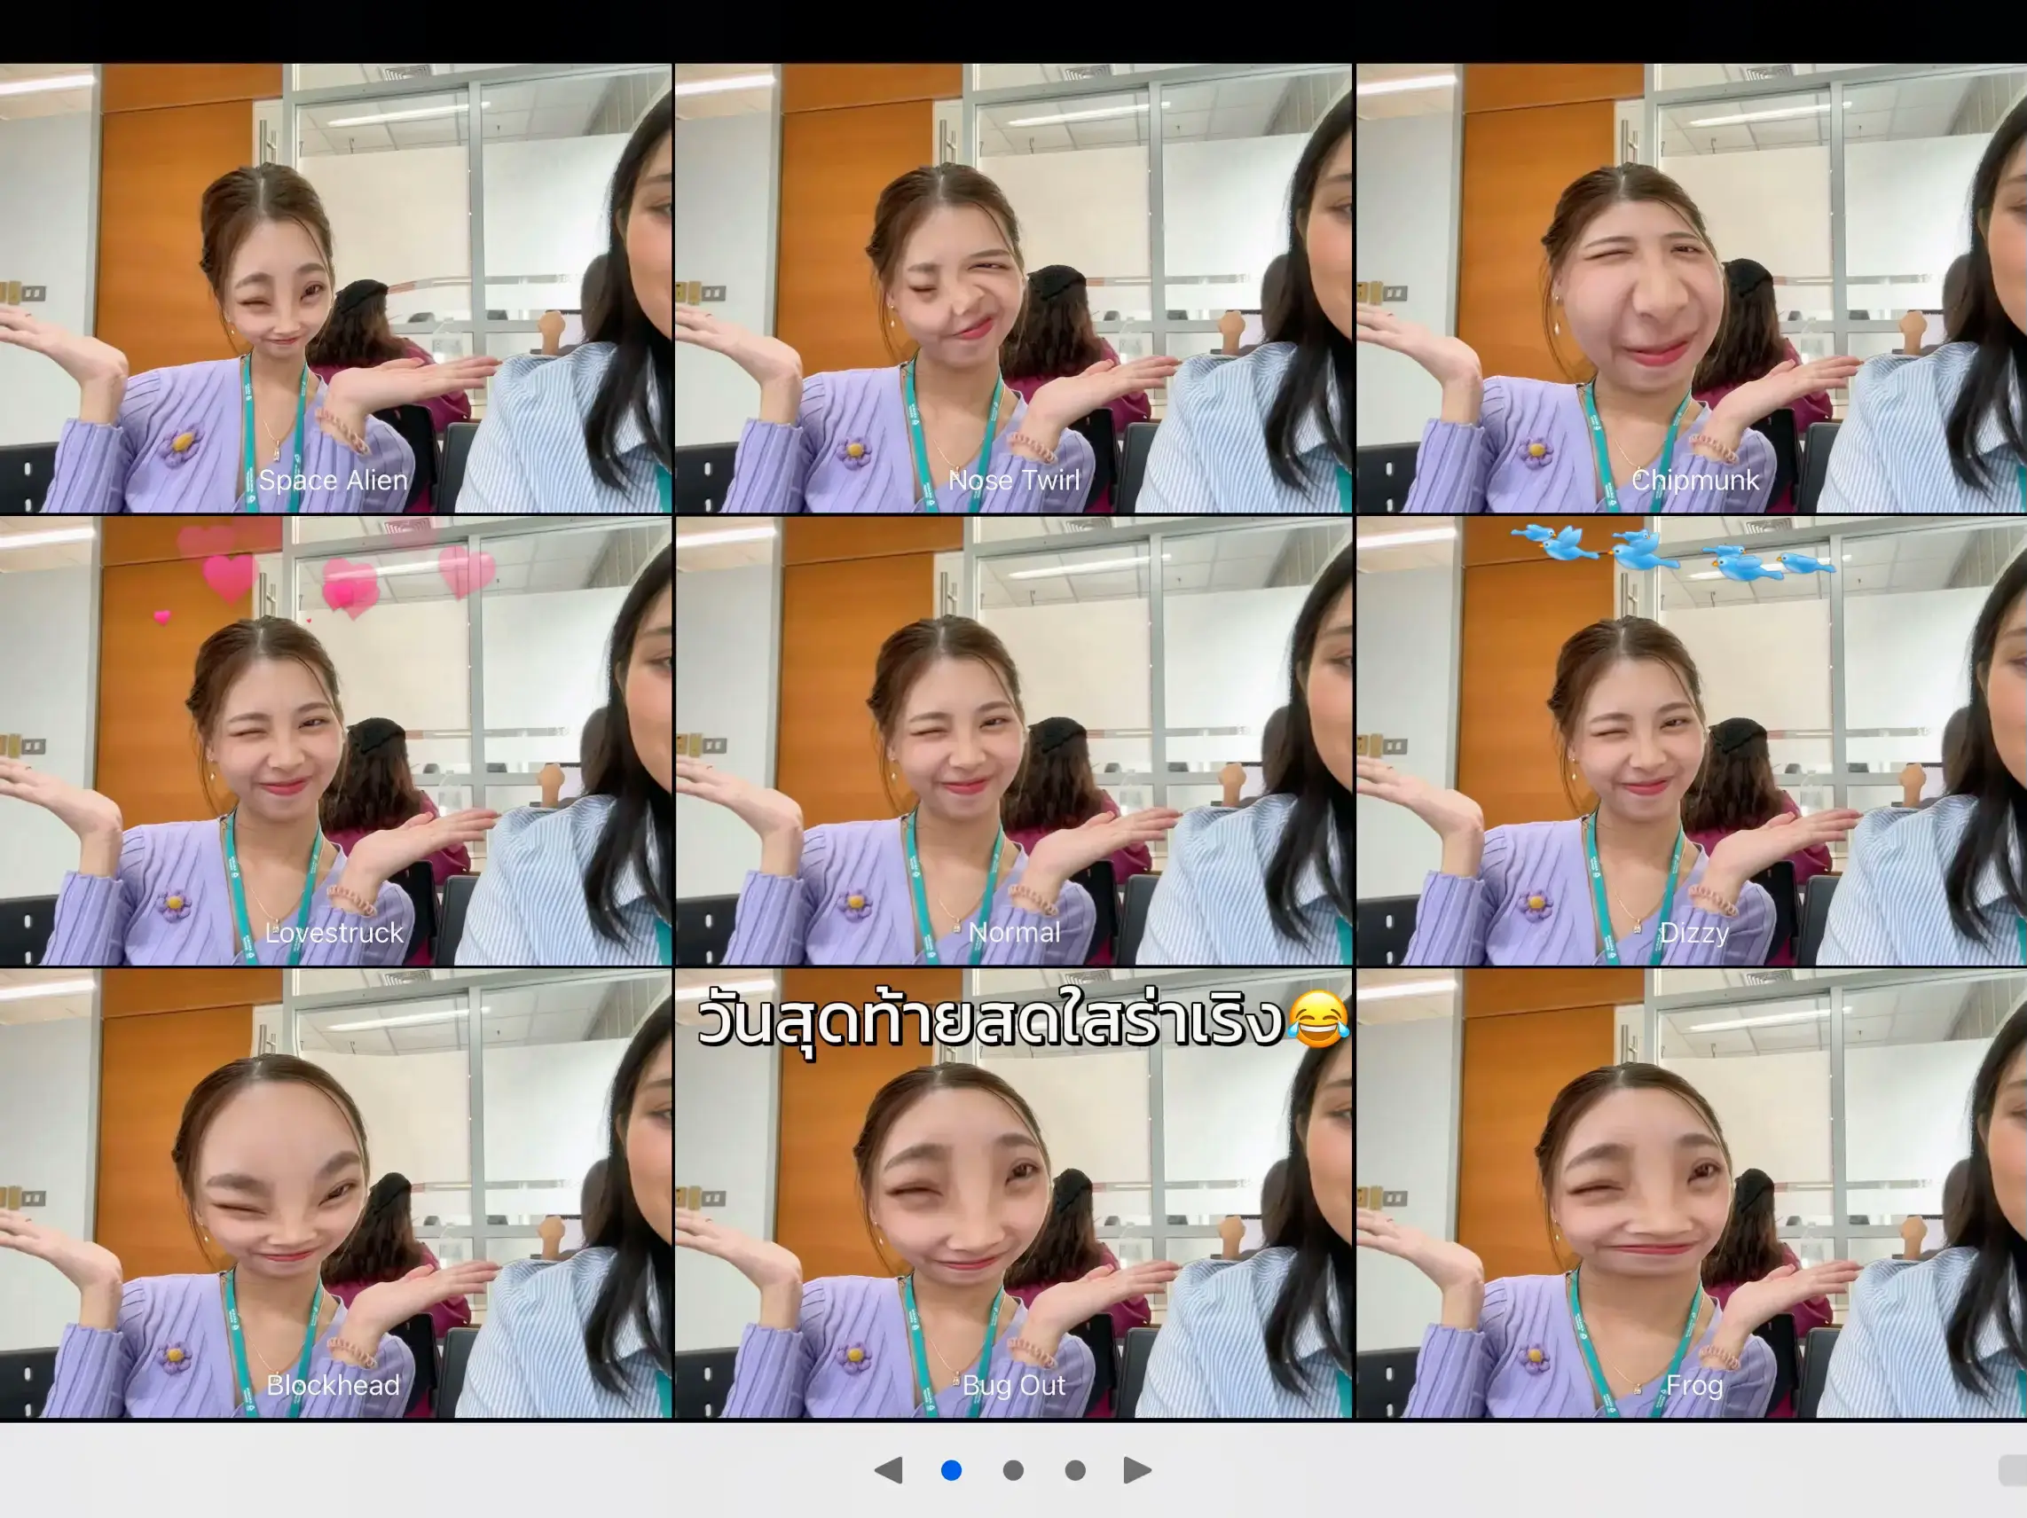Select the first blue page dot
Image resolution: width=2027 pixels, height=1518 pixels.
tap(951, 1470)
